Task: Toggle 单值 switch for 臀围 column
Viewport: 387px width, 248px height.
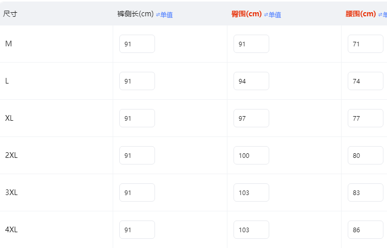Action: click(272, 15)
